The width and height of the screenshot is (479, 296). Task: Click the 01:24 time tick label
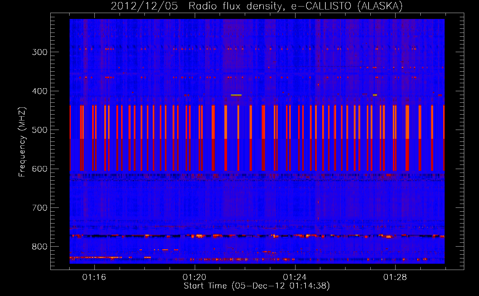(295, 277)
